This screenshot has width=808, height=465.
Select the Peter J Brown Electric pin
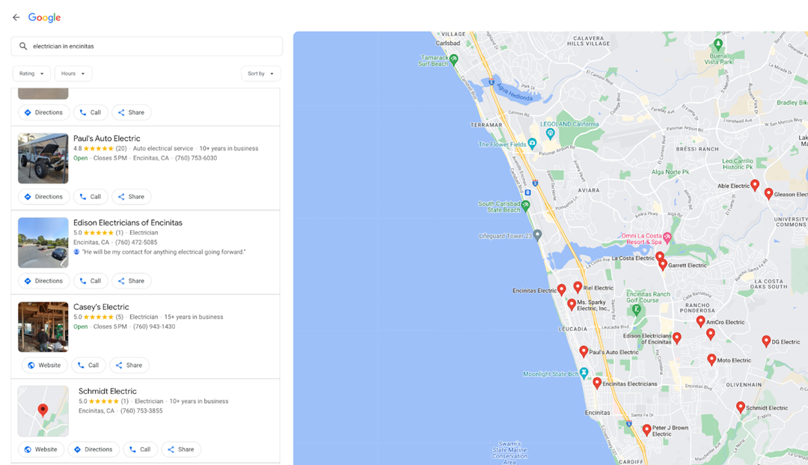tap(646, 430)
